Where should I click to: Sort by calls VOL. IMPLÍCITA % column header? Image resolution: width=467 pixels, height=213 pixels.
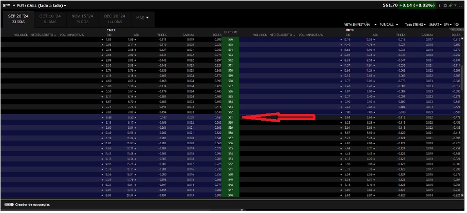coord(72,35)
